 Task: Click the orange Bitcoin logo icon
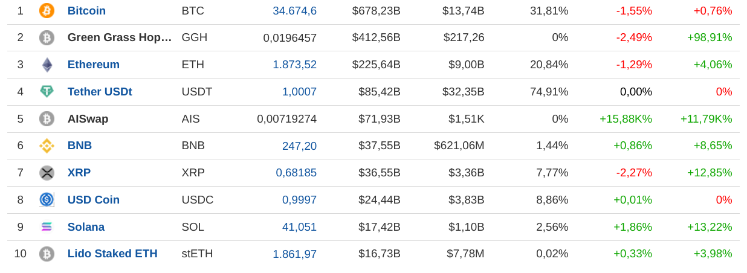[47, 11]
